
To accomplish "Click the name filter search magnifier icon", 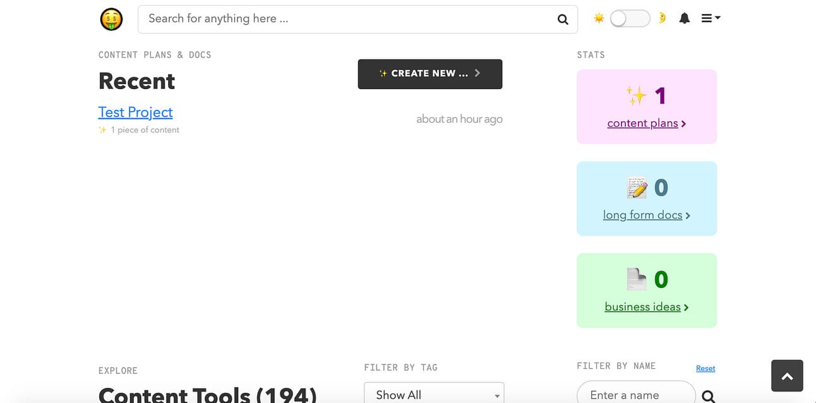I will 709,396.
